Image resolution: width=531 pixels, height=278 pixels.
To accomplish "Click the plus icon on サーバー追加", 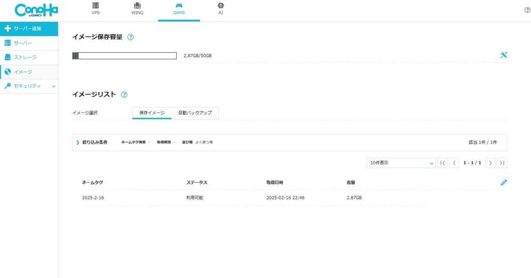I will [7, 29].
